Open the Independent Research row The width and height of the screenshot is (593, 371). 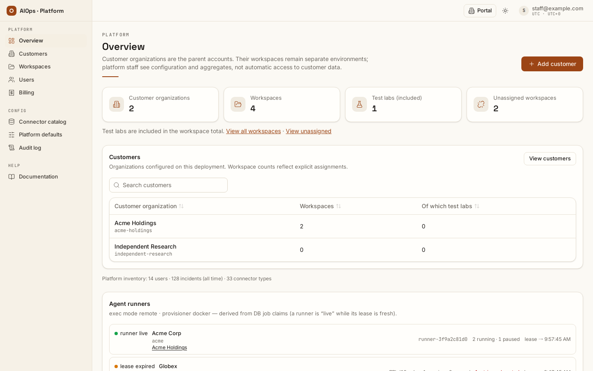[343, 250]
